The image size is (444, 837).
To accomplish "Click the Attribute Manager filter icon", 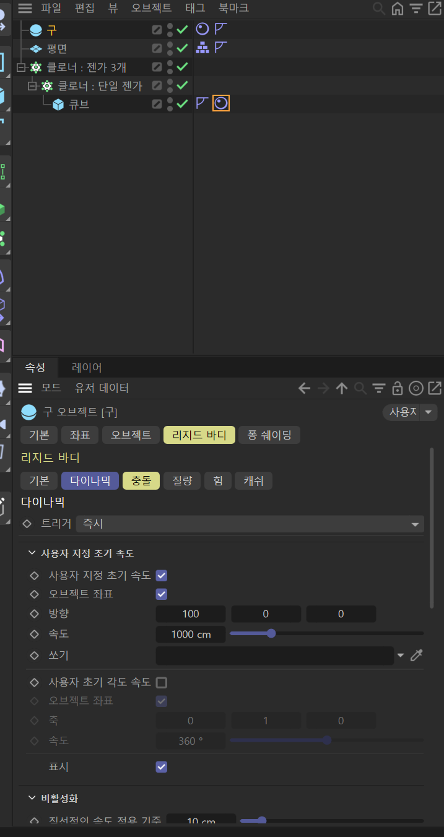I will coord(379,388).
